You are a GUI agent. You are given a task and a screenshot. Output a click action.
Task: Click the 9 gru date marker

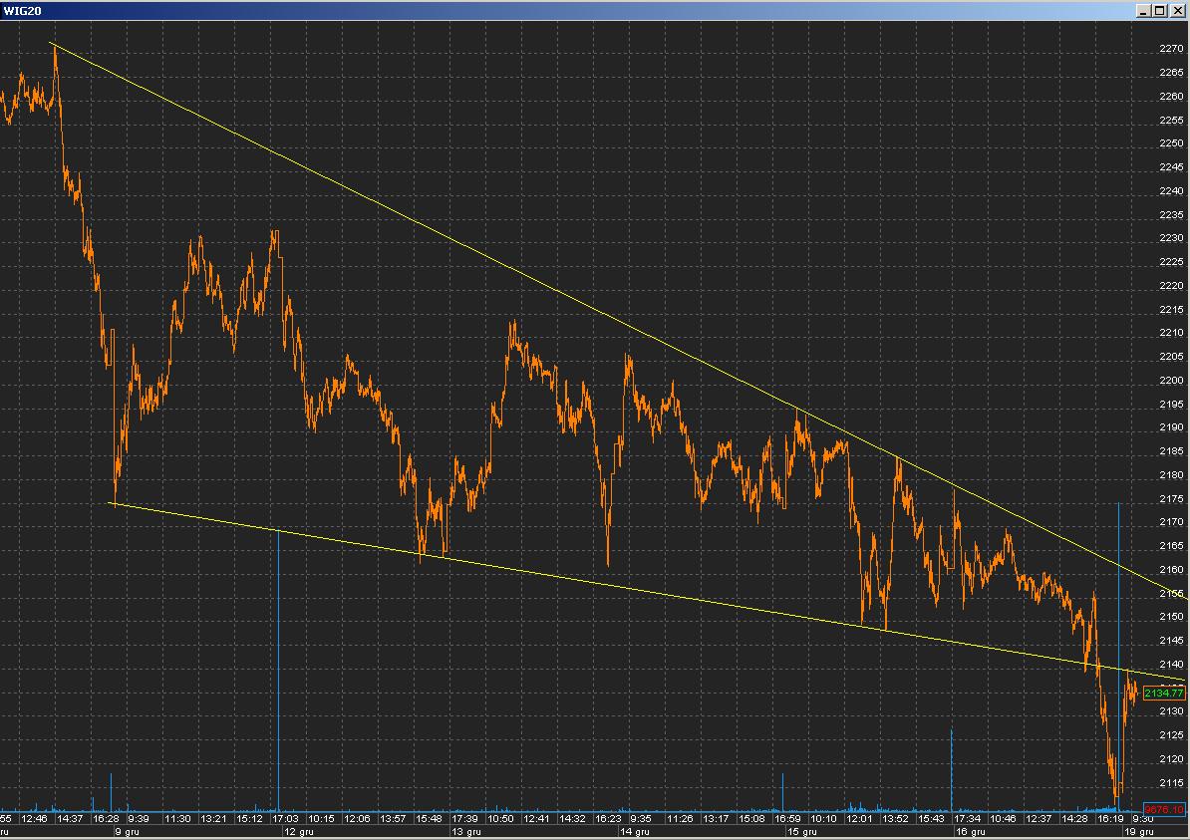coord(128,830)
